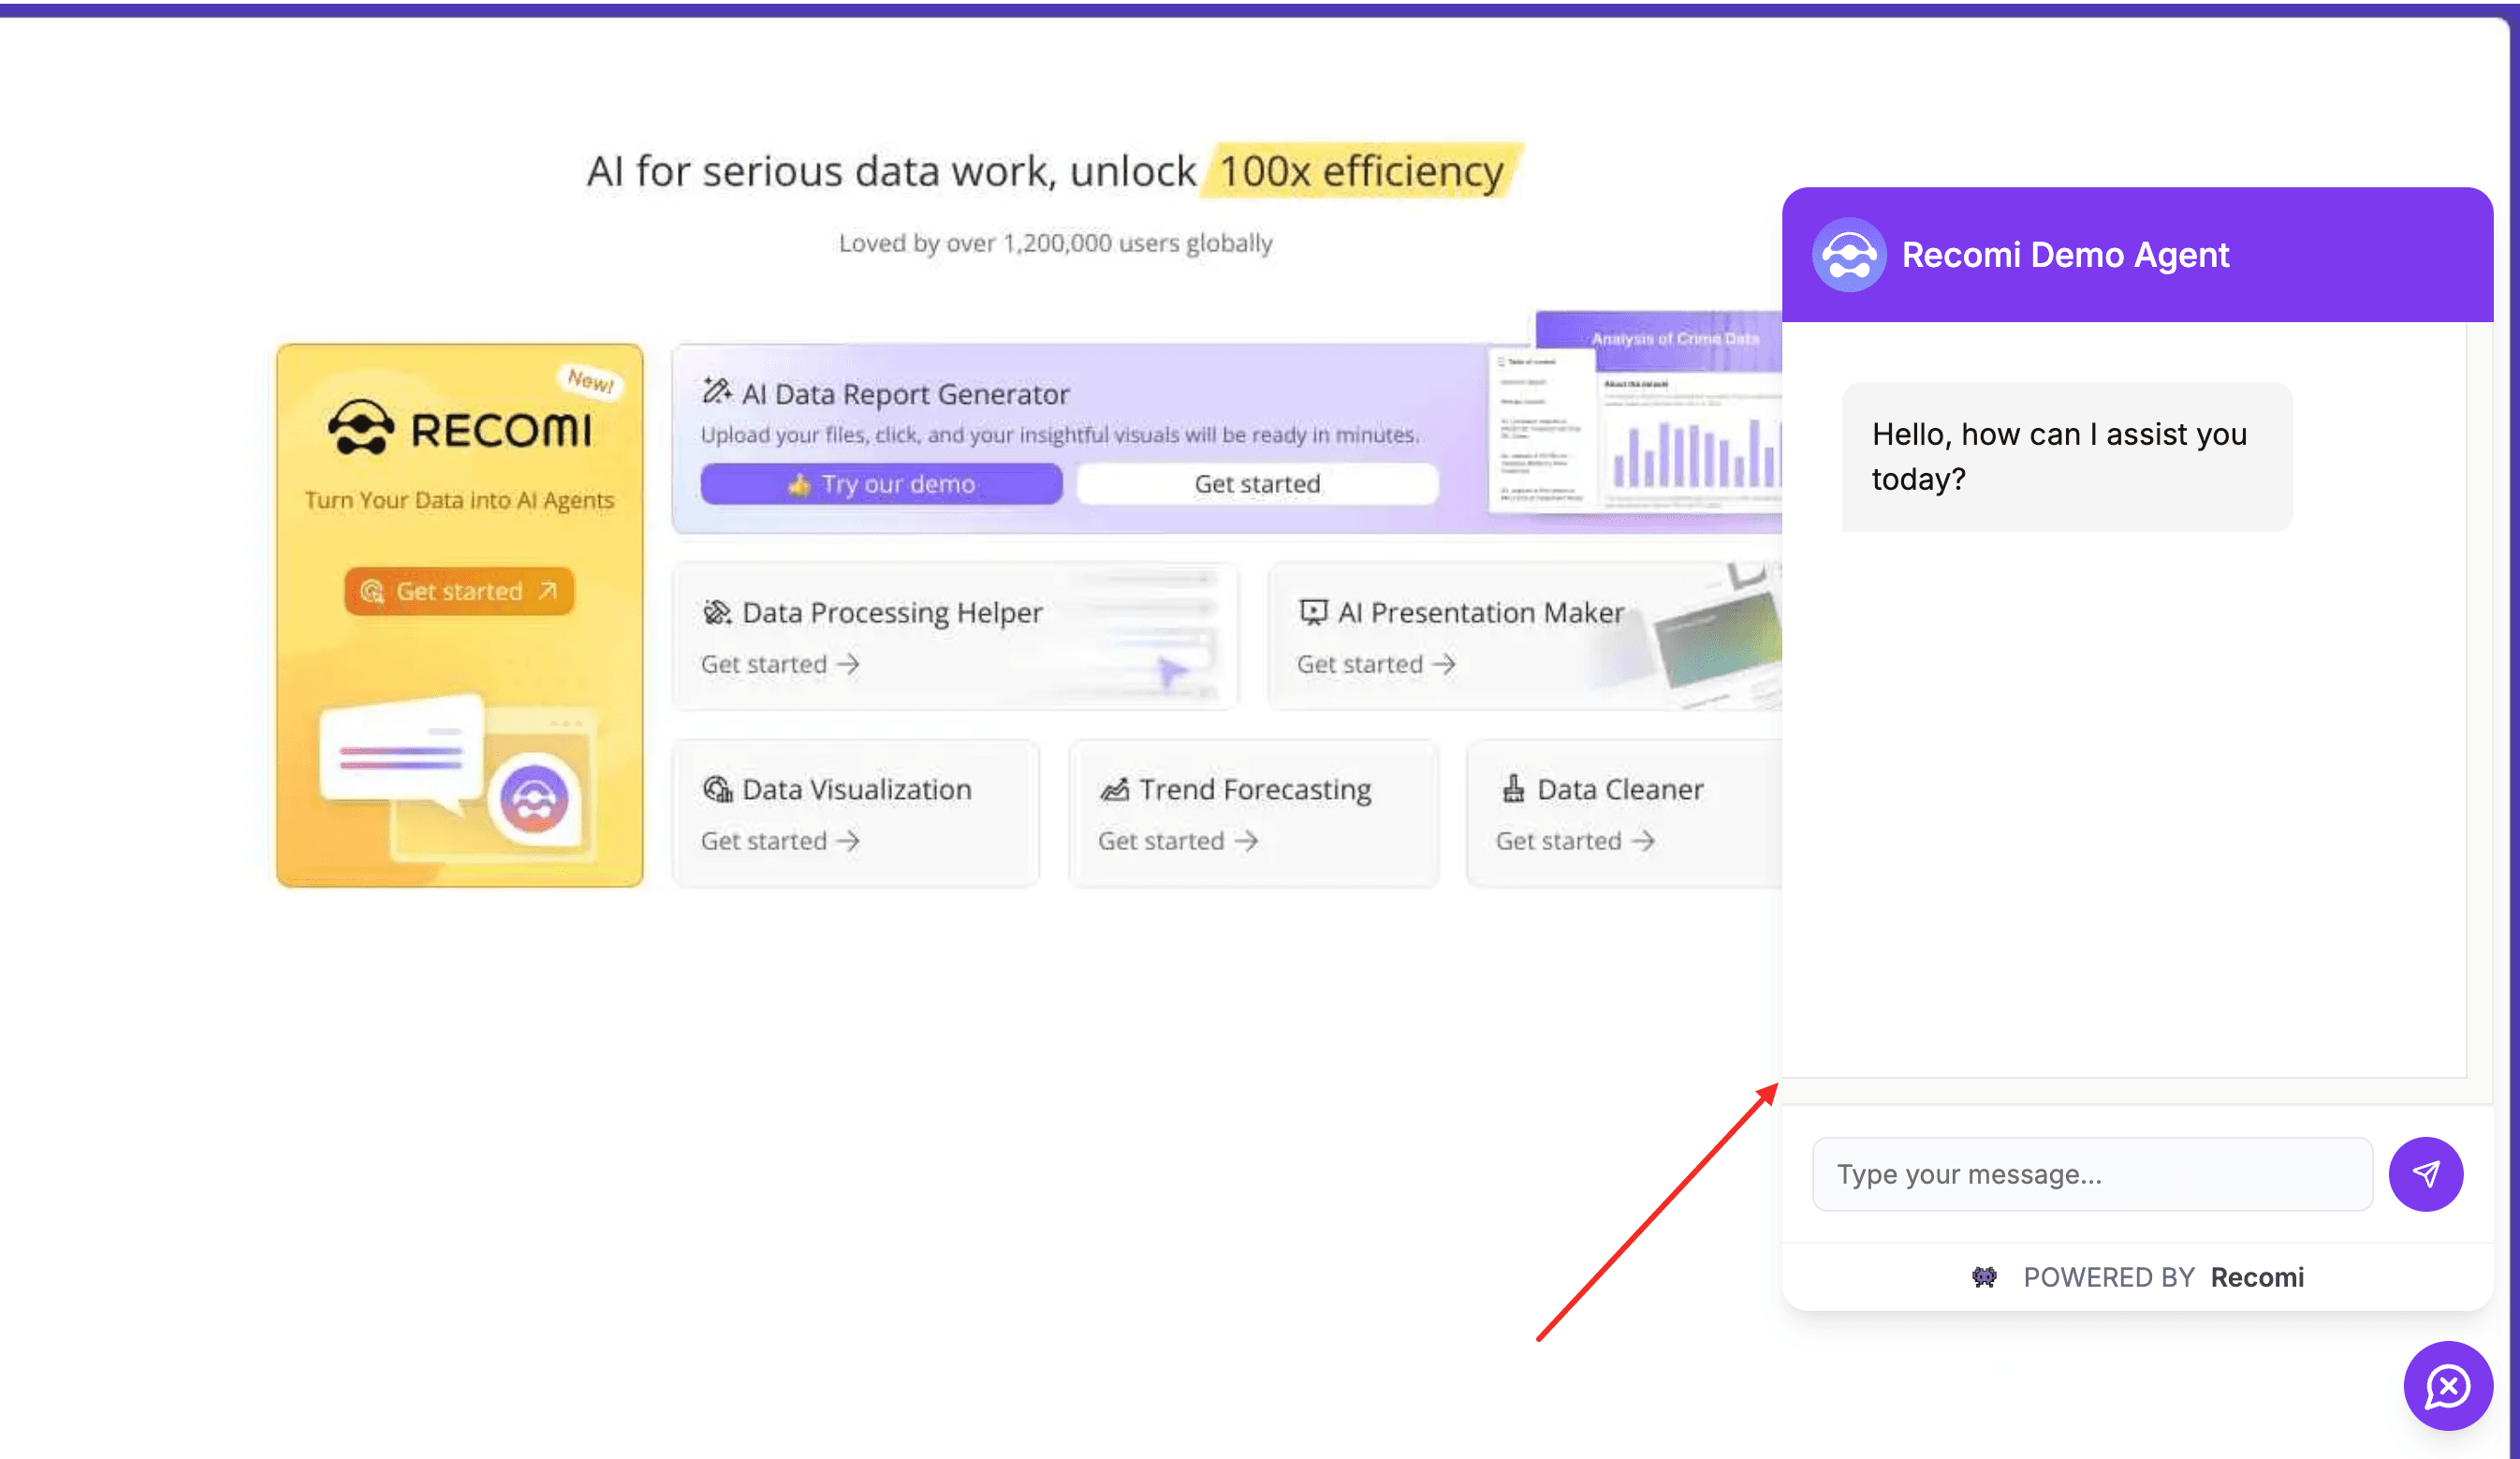Click the '100x efficiency' highlighted text

1361,171
